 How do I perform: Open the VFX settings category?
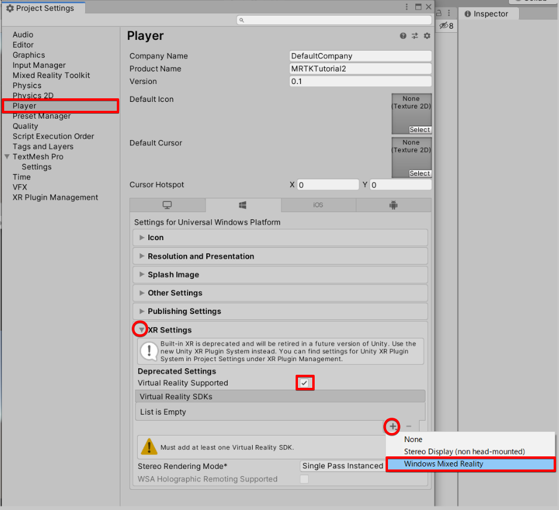coord(20,187)
